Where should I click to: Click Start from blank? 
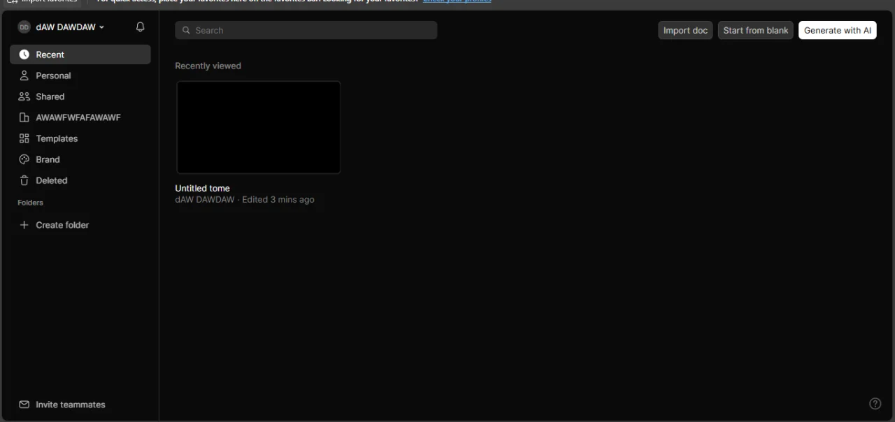point(756,30)
